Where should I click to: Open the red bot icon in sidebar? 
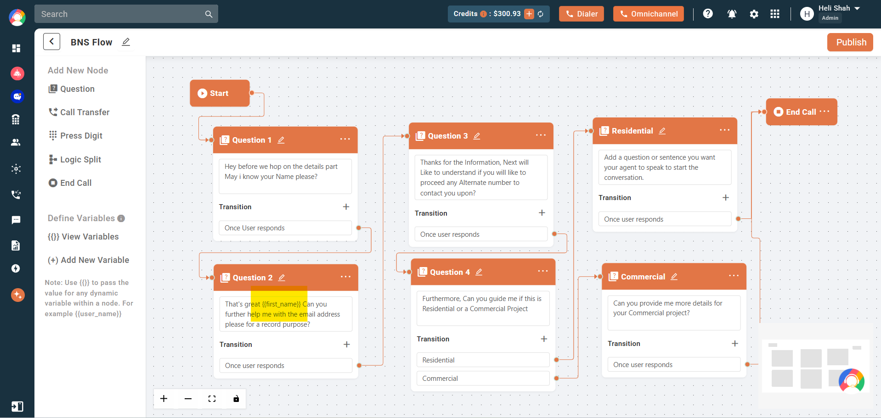[x=17, y=73]
